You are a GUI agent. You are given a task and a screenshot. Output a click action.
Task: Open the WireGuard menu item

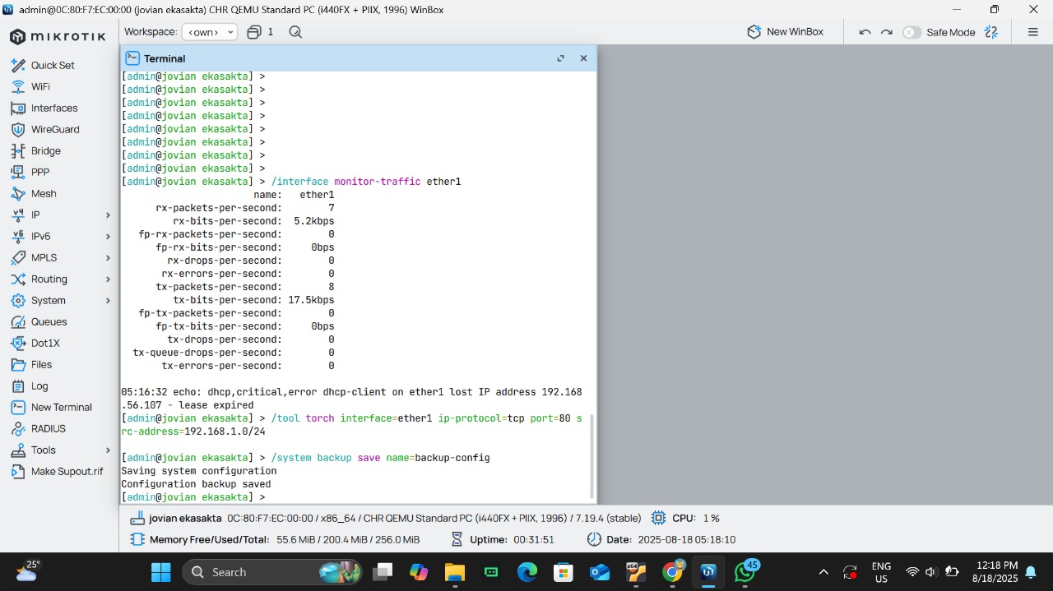(x=55, y=129)
